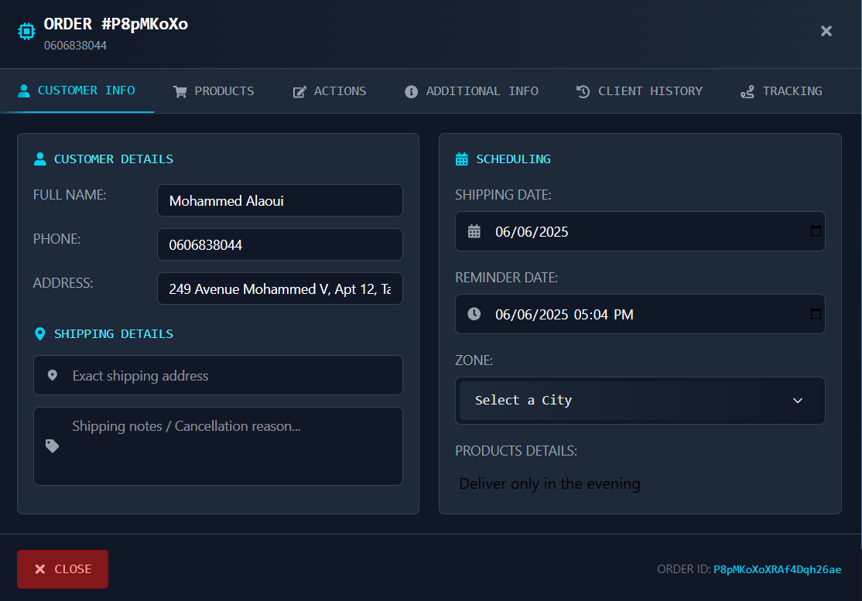This screenshot has height=601, width=862.
Task: Click the Full Name input field
Action: [279, 201]
